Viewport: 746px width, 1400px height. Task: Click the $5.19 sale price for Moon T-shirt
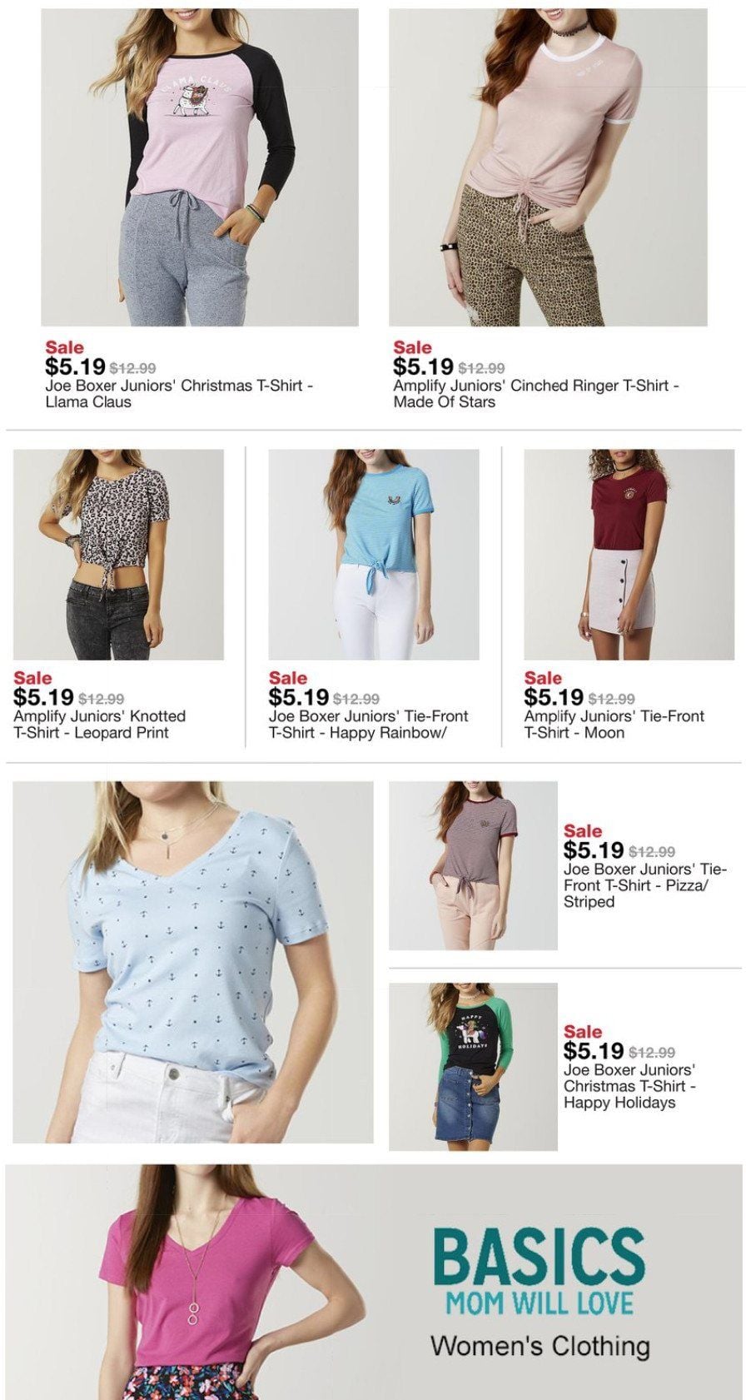click(x=554, y=697)
